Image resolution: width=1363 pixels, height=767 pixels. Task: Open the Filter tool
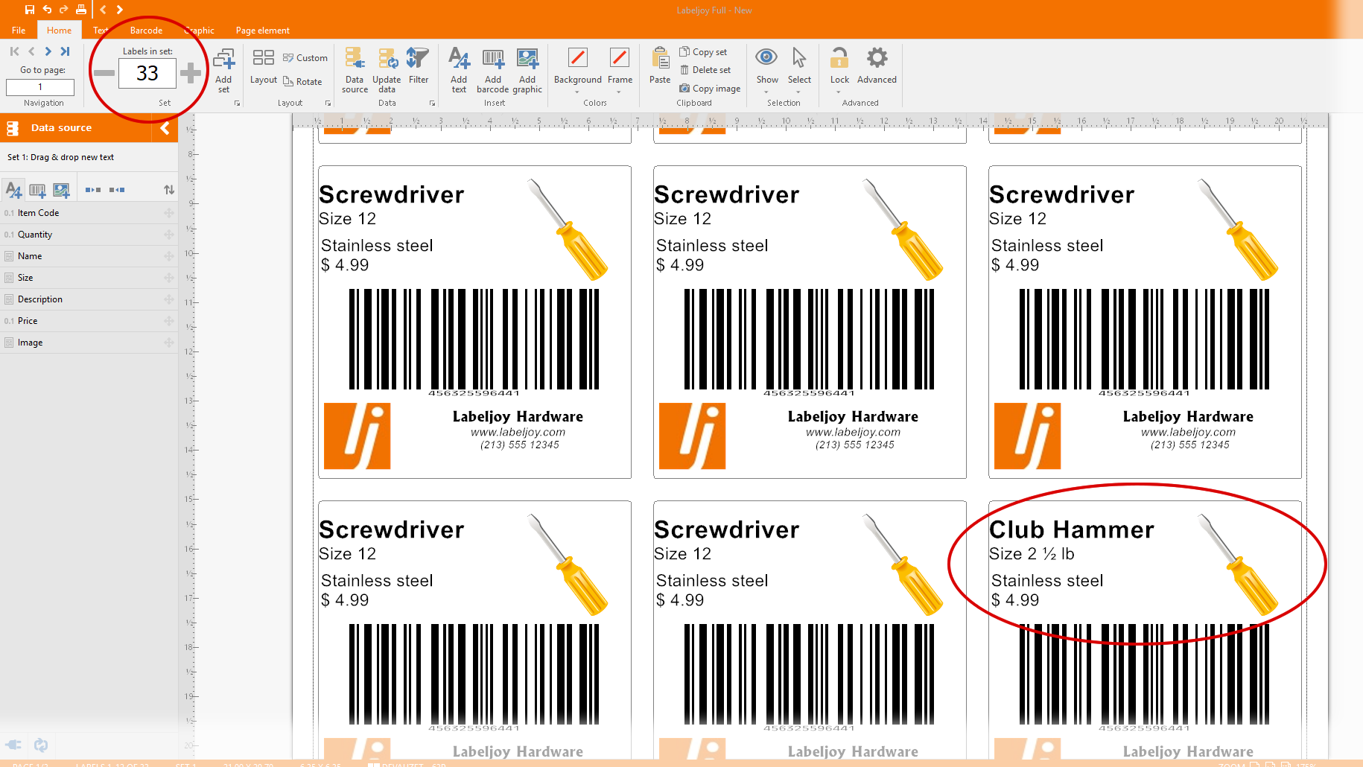pyautogui.click(x=418, y=67)
